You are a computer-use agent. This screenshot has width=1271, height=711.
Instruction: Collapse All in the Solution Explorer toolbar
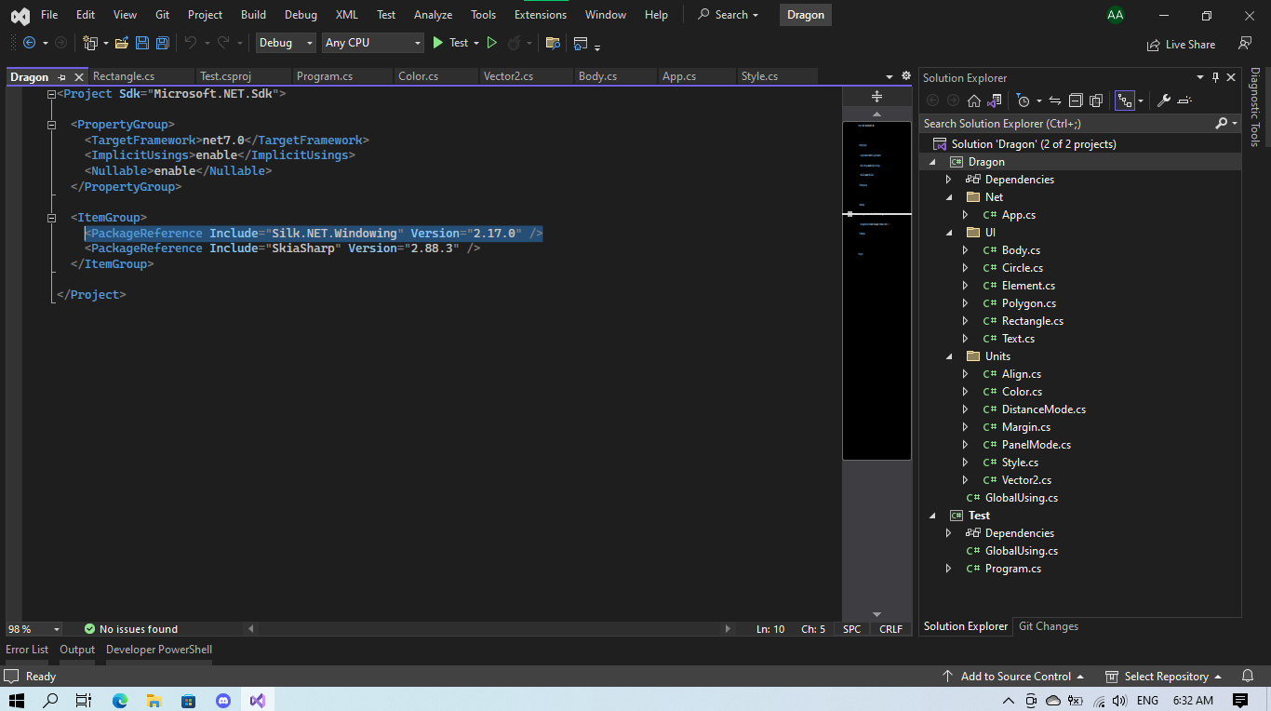click(1076, 101)
